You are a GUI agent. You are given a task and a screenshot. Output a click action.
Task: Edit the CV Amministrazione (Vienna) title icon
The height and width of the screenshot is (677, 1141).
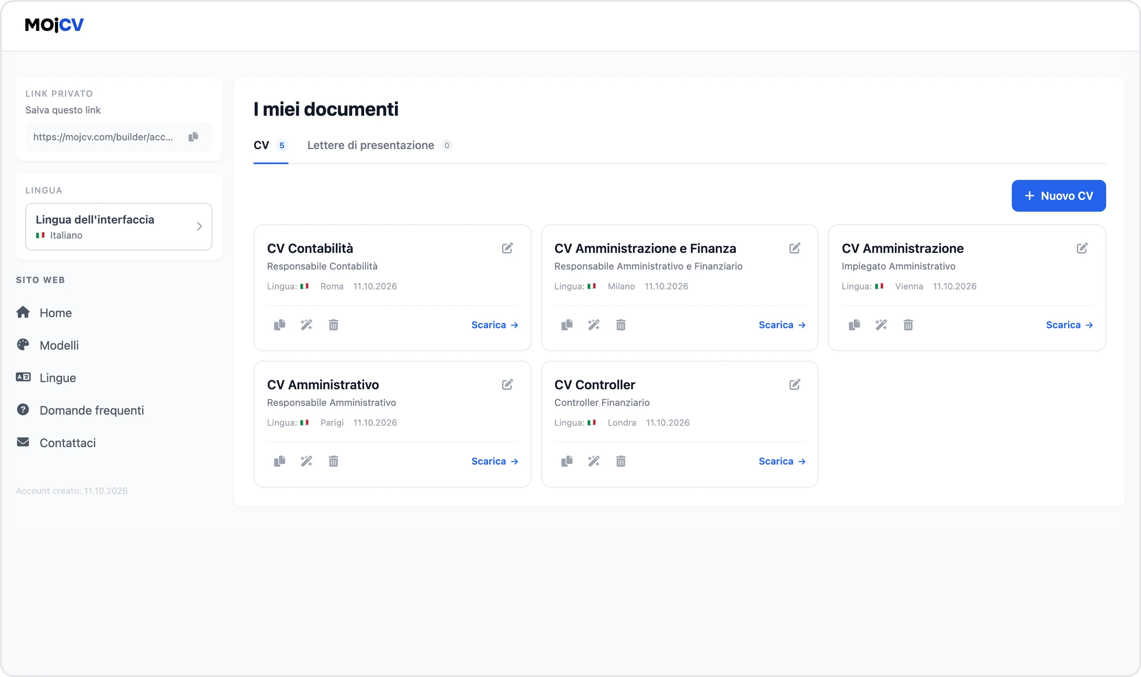pos(1082,248)
